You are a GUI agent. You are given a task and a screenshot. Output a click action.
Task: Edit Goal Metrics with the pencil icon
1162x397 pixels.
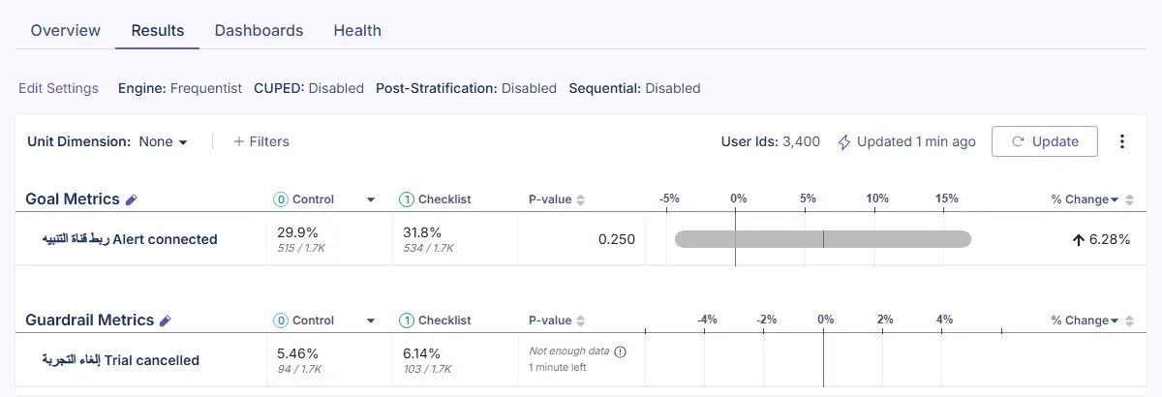132,199
